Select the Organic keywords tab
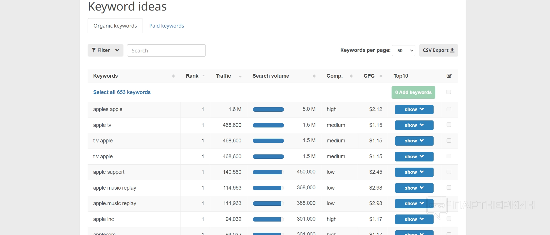 (x=115, y=26)
